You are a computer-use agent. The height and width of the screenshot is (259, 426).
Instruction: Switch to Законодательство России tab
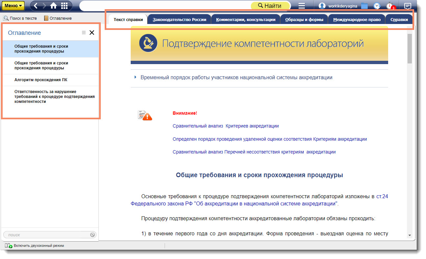tap(179, 19)
